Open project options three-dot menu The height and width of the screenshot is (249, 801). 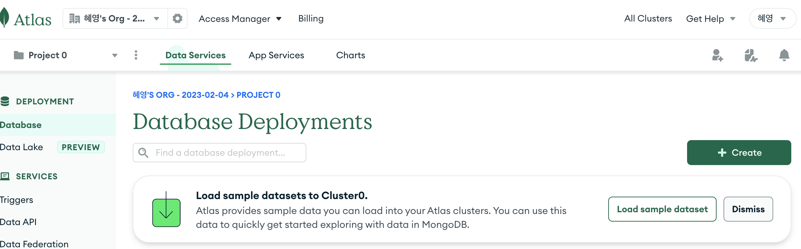[136, 55]
